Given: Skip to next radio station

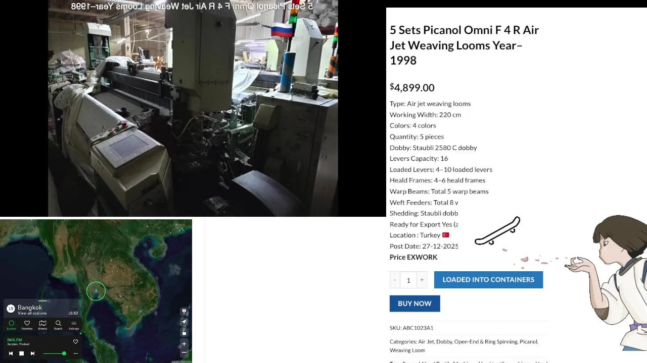Looking at the screenshot, I should (32, 353).
